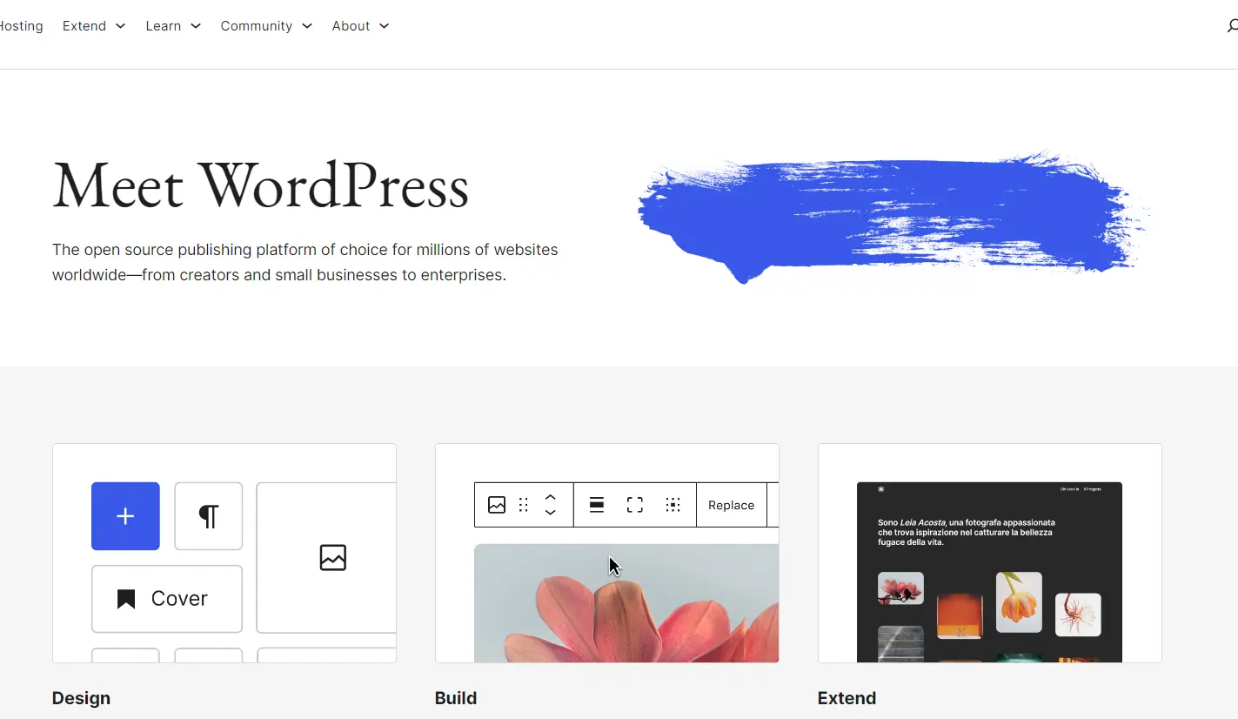Click the image block-type icon in toolbar

(x=497, y=505)
